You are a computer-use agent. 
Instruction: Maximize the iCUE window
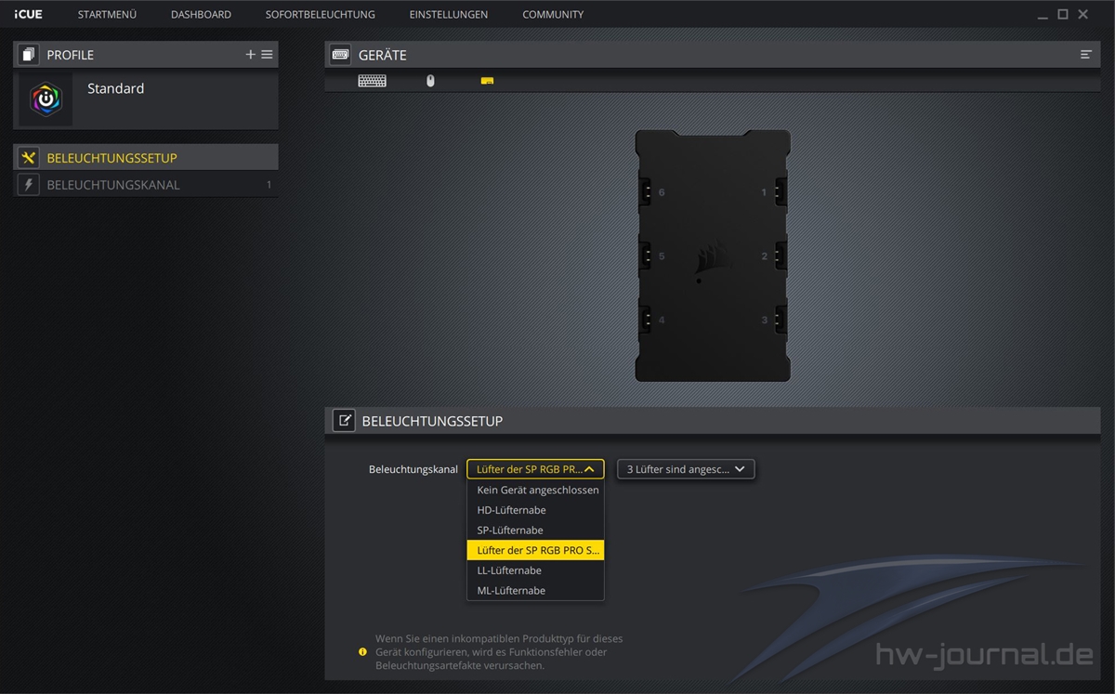coord(1063,14)
